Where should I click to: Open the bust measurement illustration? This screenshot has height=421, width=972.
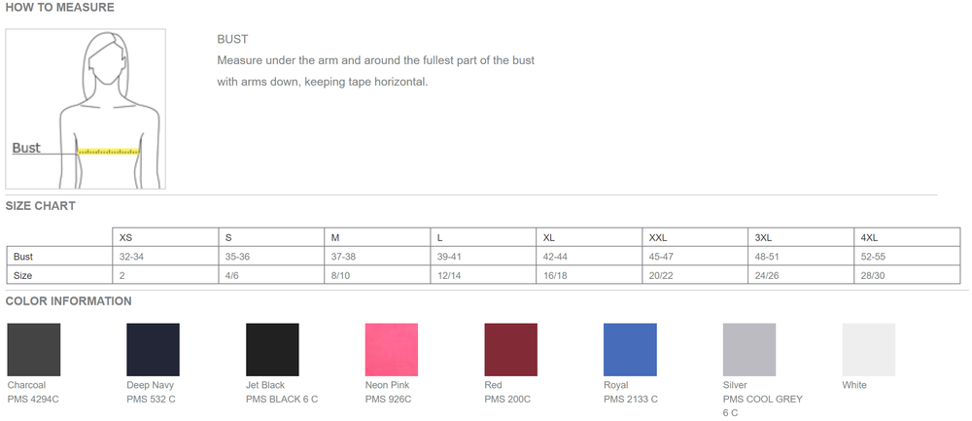[86, 109]
